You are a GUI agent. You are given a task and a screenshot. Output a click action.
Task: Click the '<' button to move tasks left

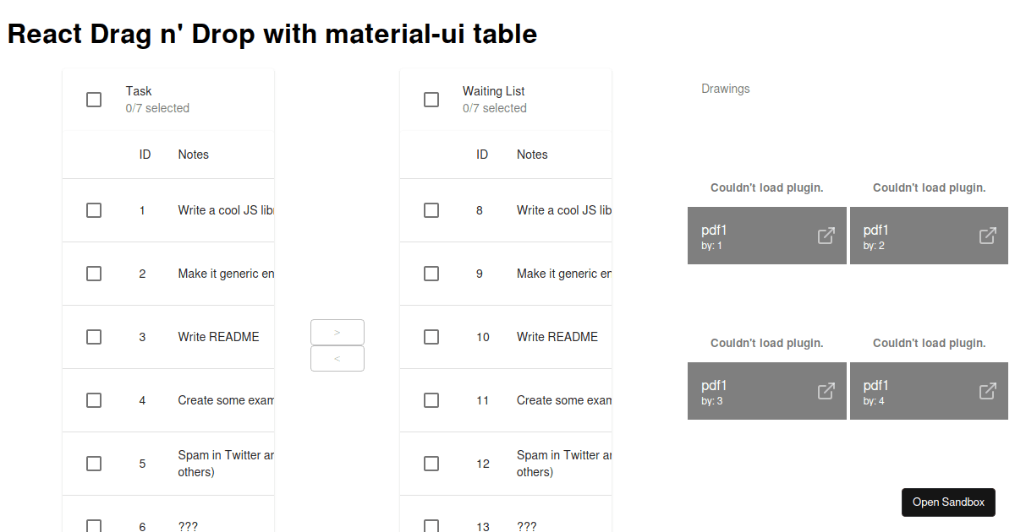coord(337,358)
